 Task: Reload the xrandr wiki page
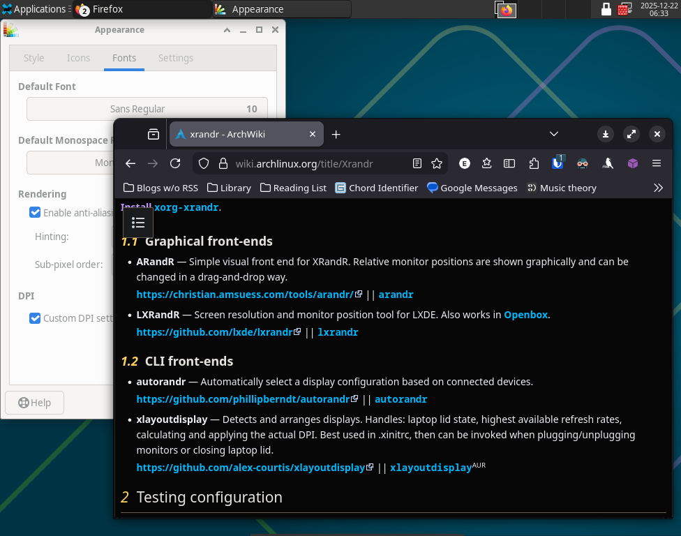(x=175, y=163)
